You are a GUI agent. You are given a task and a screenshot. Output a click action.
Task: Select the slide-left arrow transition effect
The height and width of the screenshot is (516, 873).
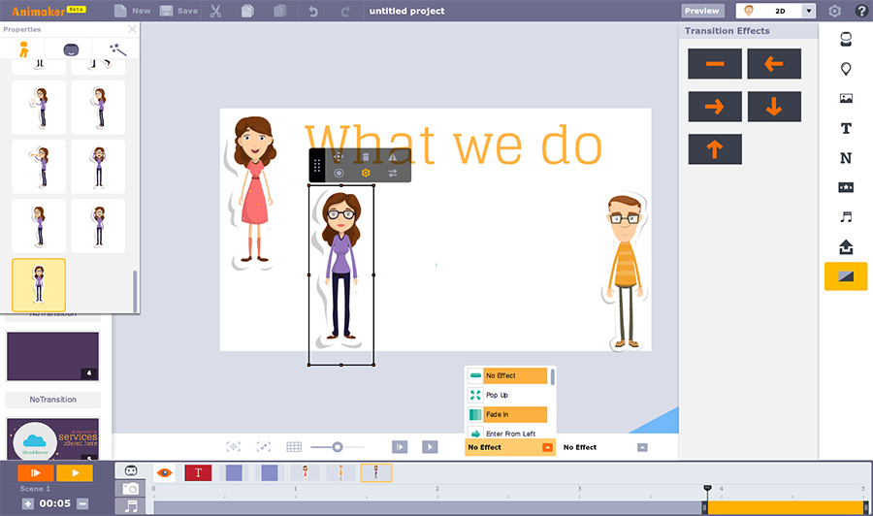click(x=773, y=64)
